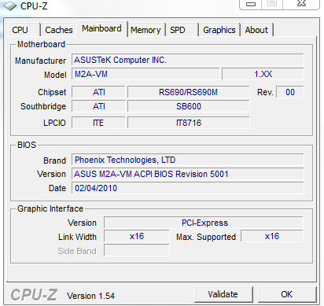Click the BIOS version Revision 5001 field
This screenshot has width=324, height=306.
(x=188, y=174)
